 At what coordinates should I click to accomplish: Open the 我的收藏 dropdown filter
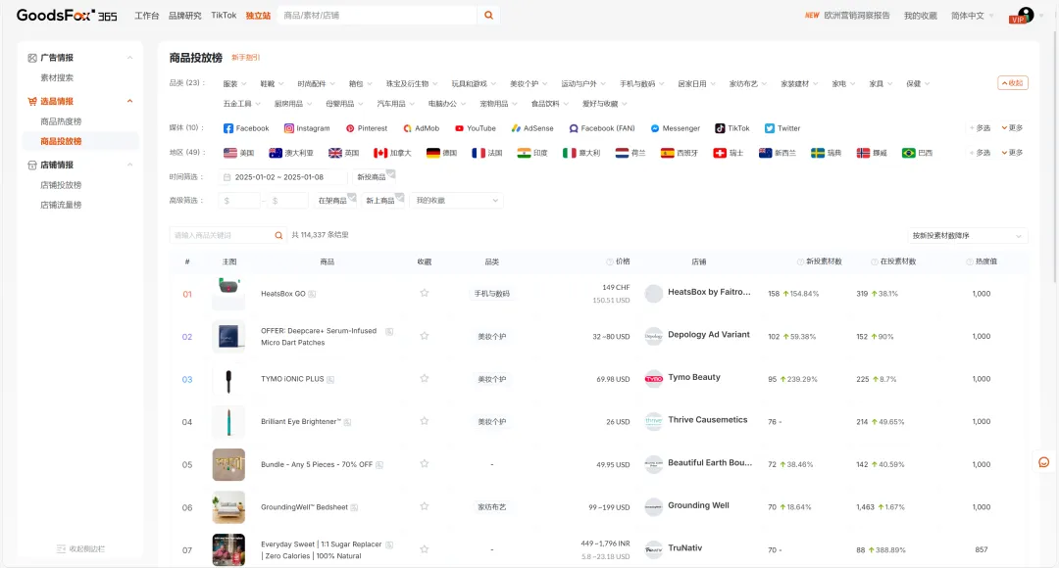click(x=457, y=201)
